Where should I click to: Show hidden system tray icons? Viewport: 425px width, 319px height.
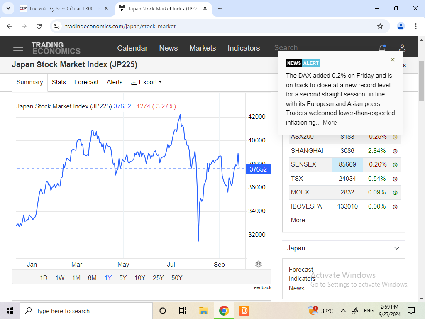coord(343,311)
